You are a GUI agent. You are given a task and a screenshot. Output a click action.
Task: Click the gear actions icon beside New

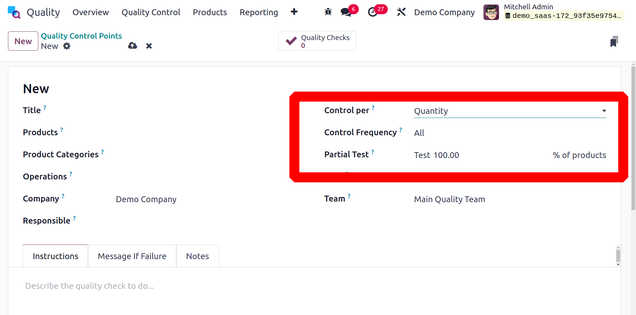(x=67, y=46)
